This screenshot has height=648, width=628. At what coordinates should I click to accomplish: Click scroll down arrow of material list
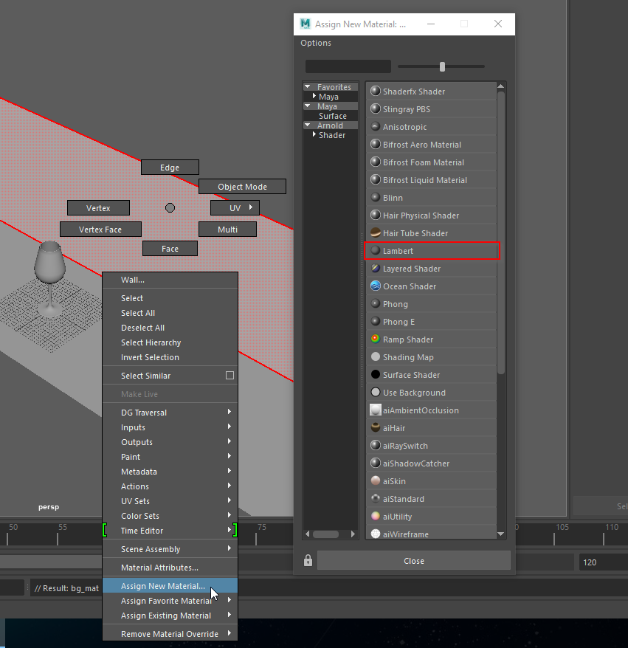point(501,534)
